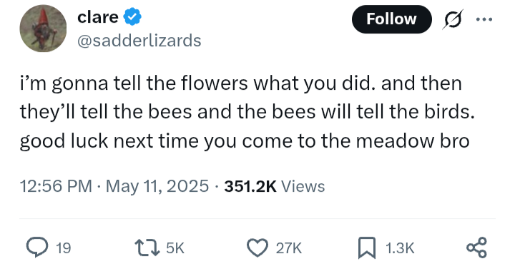Click the May 11, 2025 date
Viewport: 515px width, 271px height.
click(x=157, y=186)
